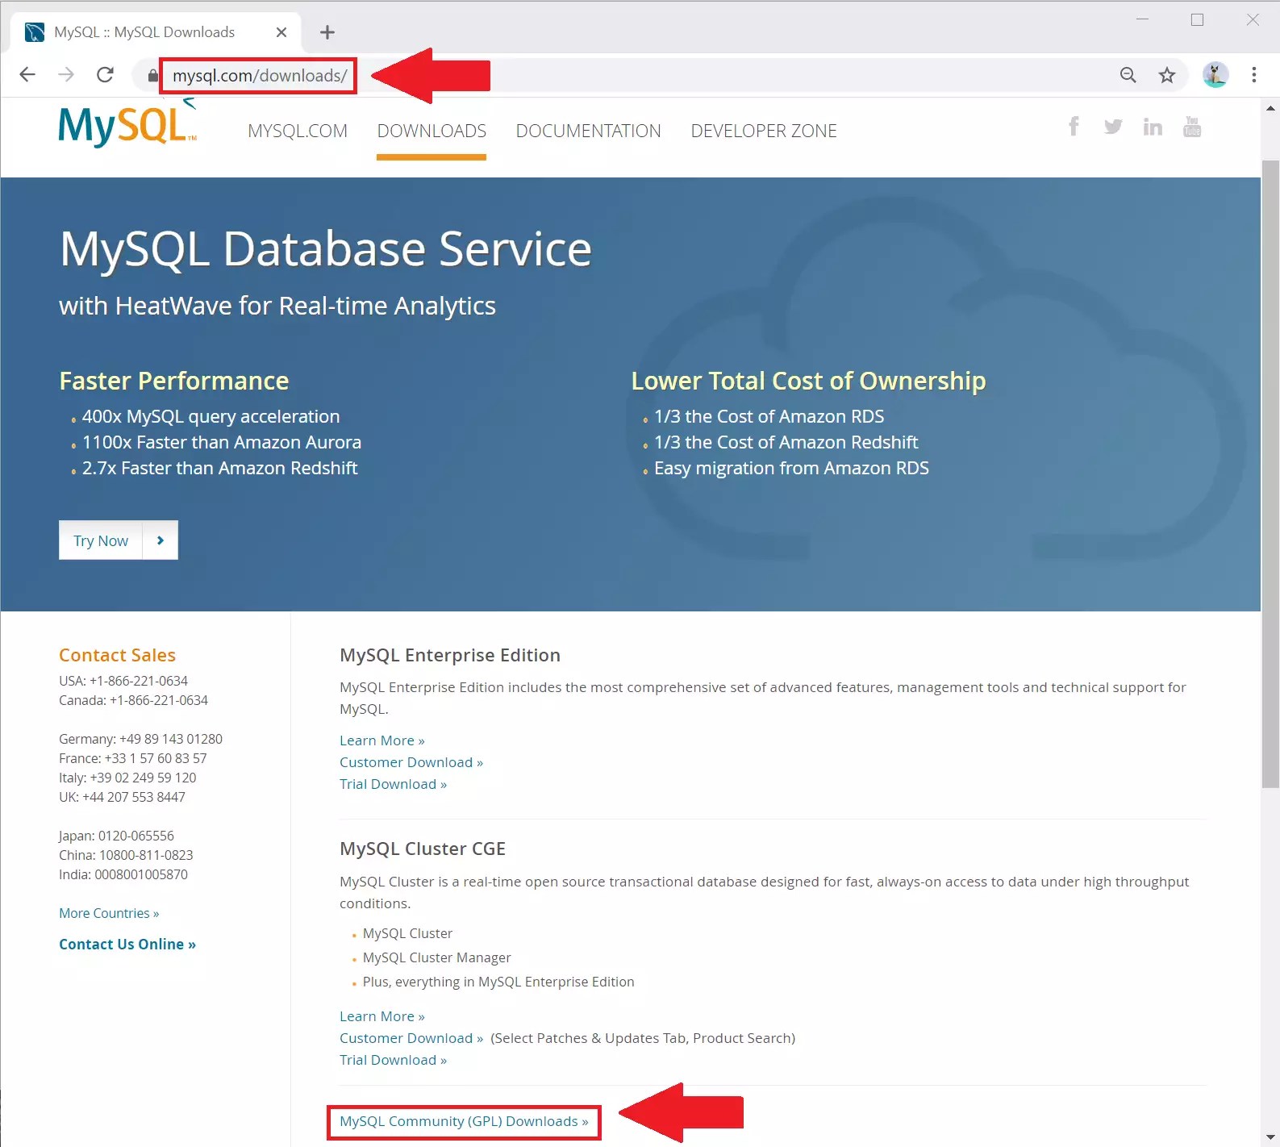Open Cluster CGE Customer Download link
This screenshot has width=1280, height=1147.
click(x=411, y=1038)
